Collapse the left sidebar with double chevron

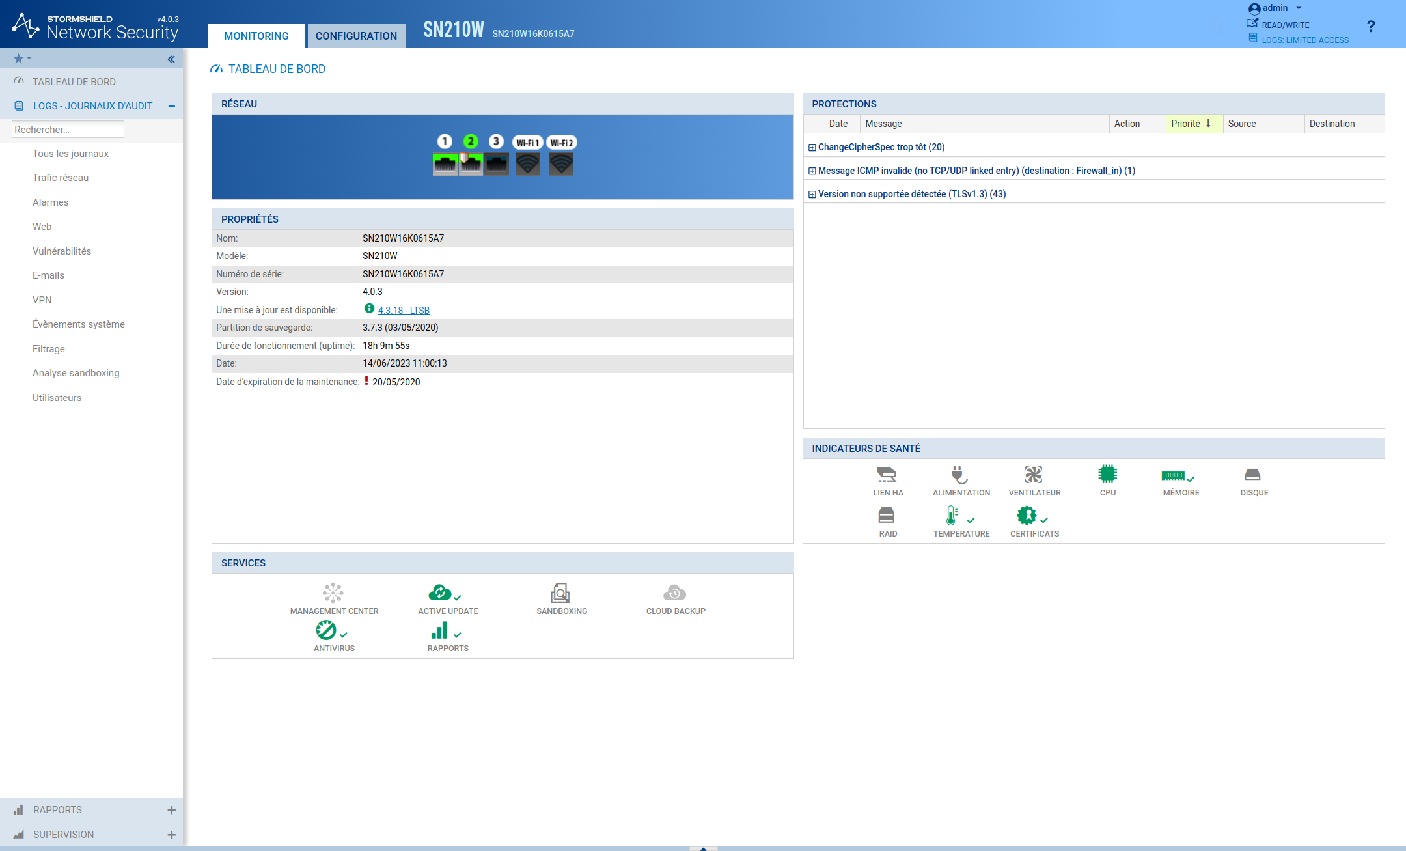pos(171,59)
